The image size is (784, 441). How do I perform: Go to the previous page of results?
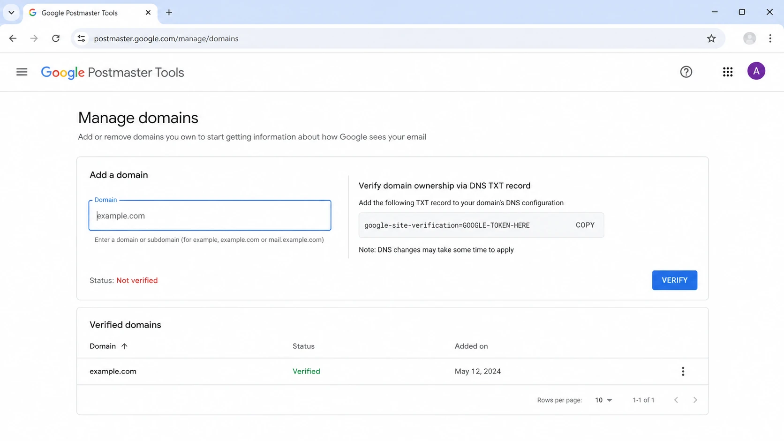[676, 400]
